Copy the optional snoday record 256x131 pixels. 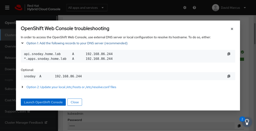229,76
